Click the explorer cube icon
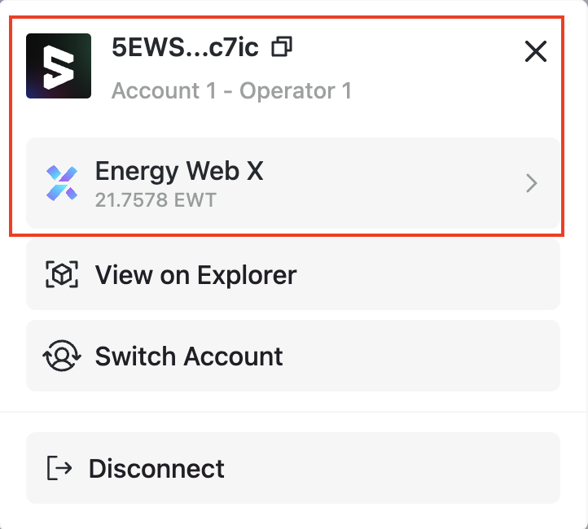The width and height of the screenshot is (588, 529). 62,275
